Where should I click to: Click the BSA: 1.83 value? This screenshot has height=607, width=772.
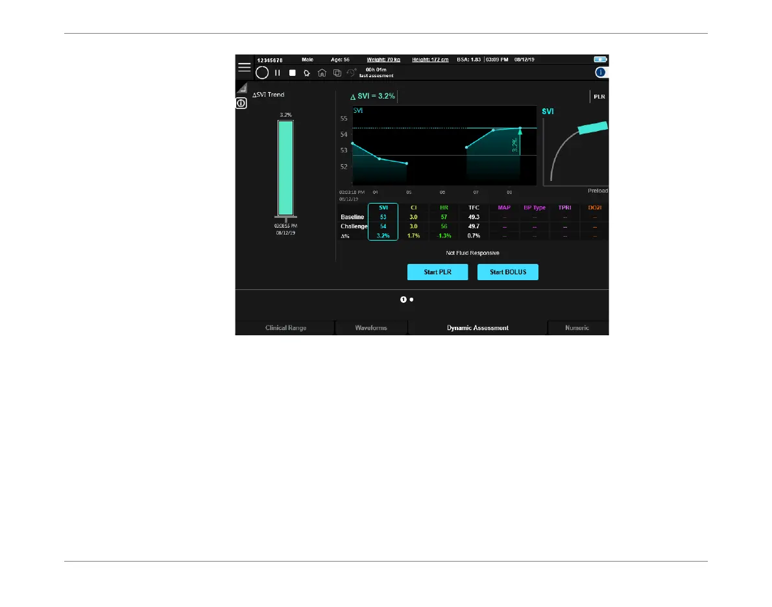pos(468,60)
